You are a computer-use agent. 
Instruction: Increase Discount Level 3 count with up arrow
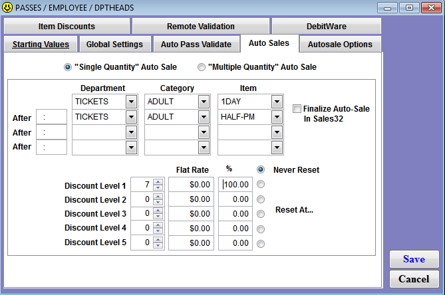coord(158,211)
